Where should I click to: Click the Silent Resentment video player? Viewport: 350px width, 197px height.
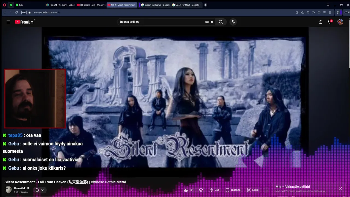(175, 102)
